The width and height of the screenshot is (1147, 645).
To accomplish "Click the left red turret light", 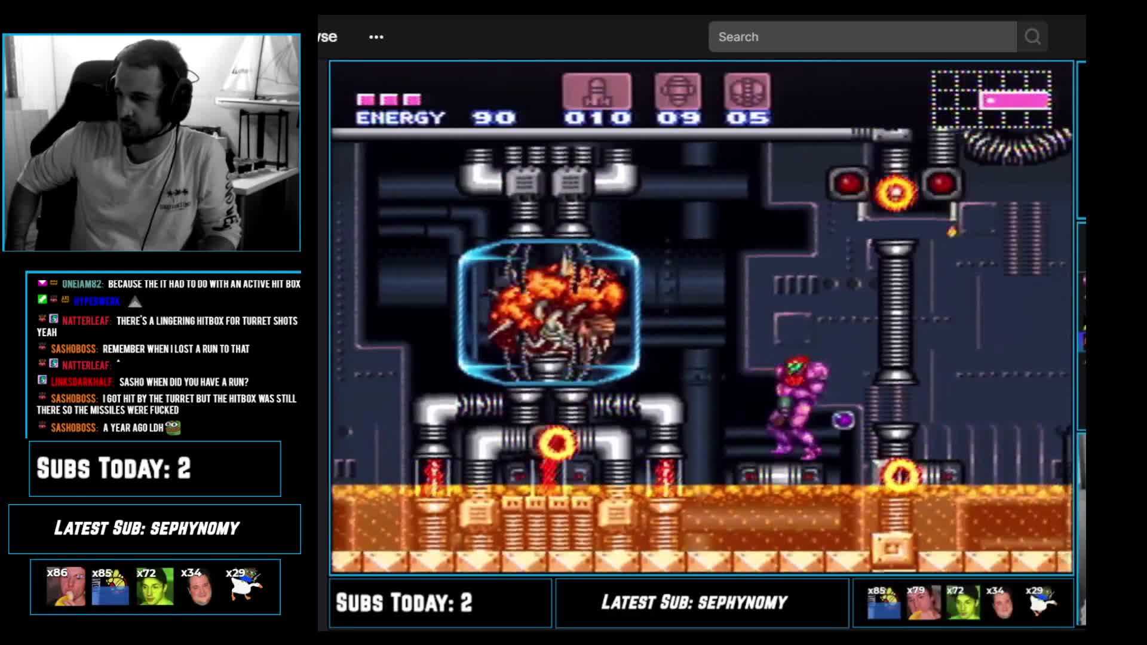I will click(x=848, y=183).
